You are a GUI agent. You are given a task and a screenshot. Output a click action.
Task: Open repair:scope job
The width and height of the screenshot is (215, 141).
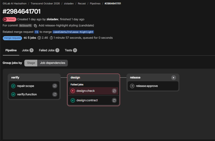pyautogui.click(x=26, y=86)
